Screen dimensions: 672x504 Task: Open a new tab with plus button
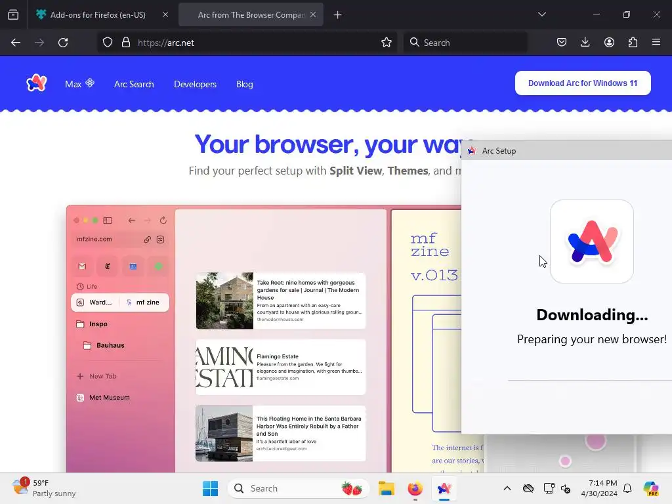pyautogui.click(x=338, y=15)
